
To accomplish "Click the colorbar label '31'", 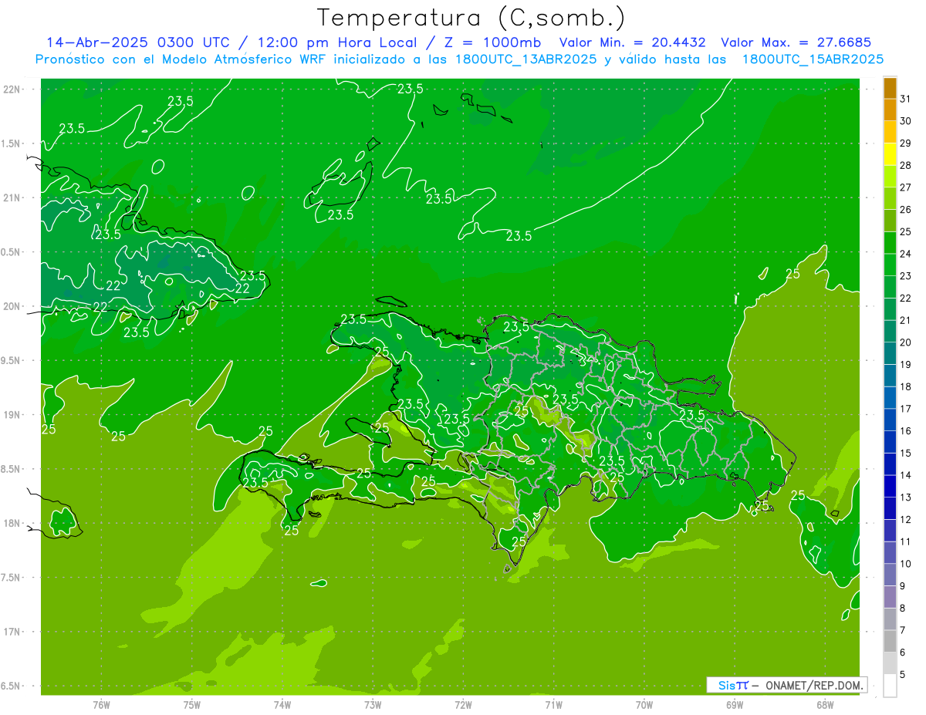I will pos(905,99).
